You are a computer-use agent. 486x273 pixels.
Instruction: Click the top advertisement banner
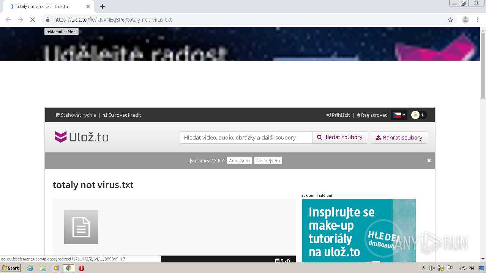click(x=240, y=44)
